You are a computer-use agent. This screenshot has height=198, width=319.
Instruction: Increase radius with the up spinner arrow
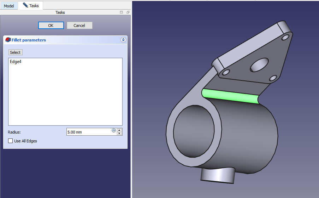coord(120,130)
